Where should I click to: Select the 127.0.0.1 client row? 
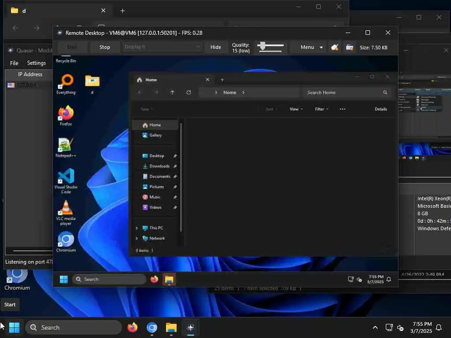(30, 85)
